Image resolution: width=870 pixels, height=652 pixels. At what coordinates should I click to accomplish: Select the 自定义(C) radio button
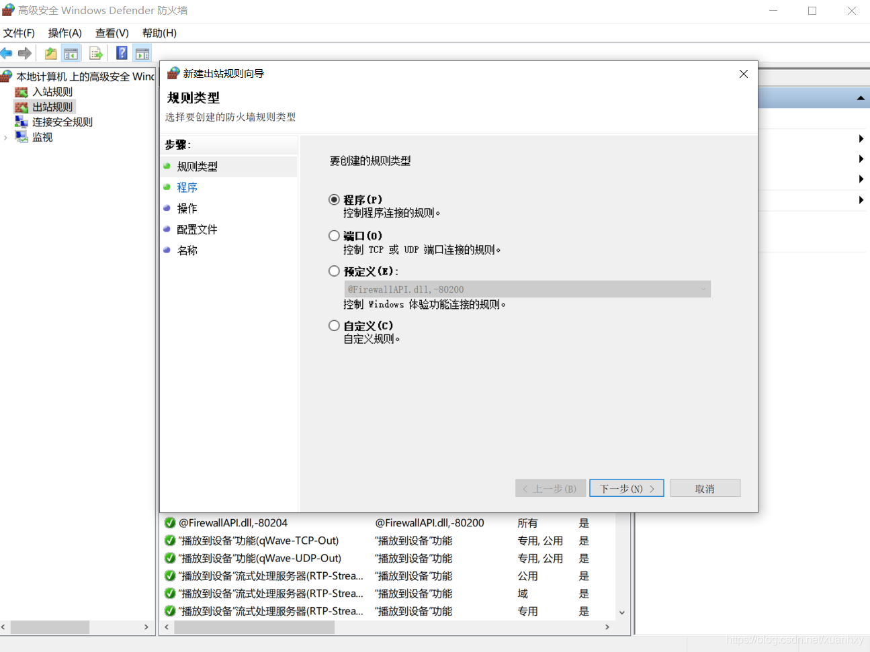334,326
